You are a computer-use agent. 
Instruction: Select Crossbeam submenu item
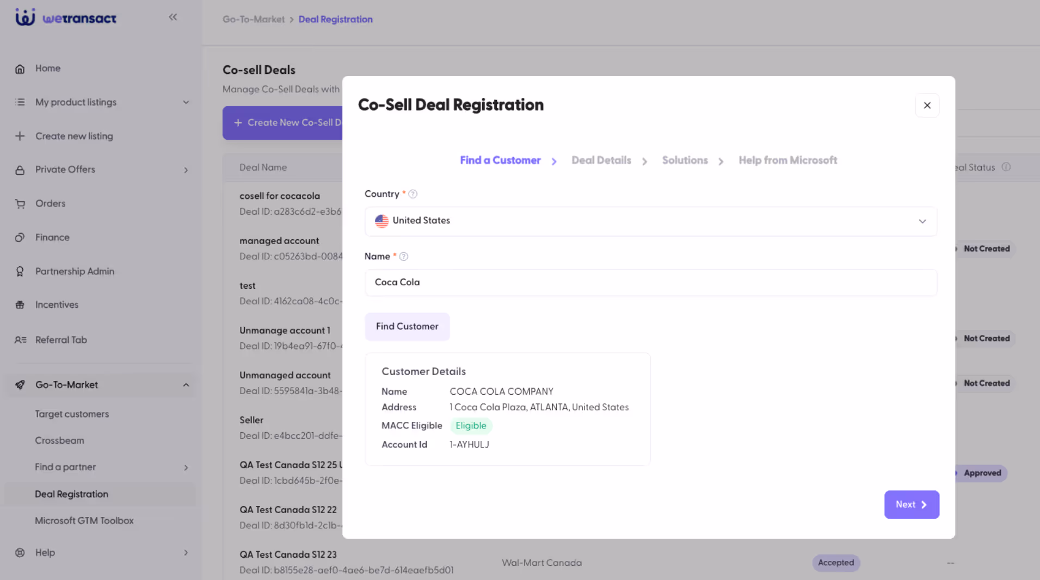[59, 440]
